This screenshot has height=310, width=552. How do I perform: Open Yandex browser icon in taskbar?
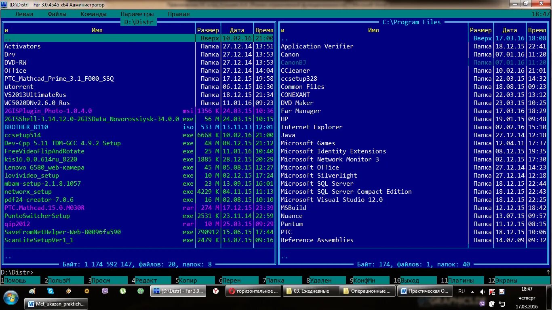[216, 291]
